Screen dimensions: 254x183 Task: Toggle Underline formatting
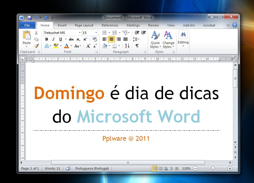(x=61, y=39)
